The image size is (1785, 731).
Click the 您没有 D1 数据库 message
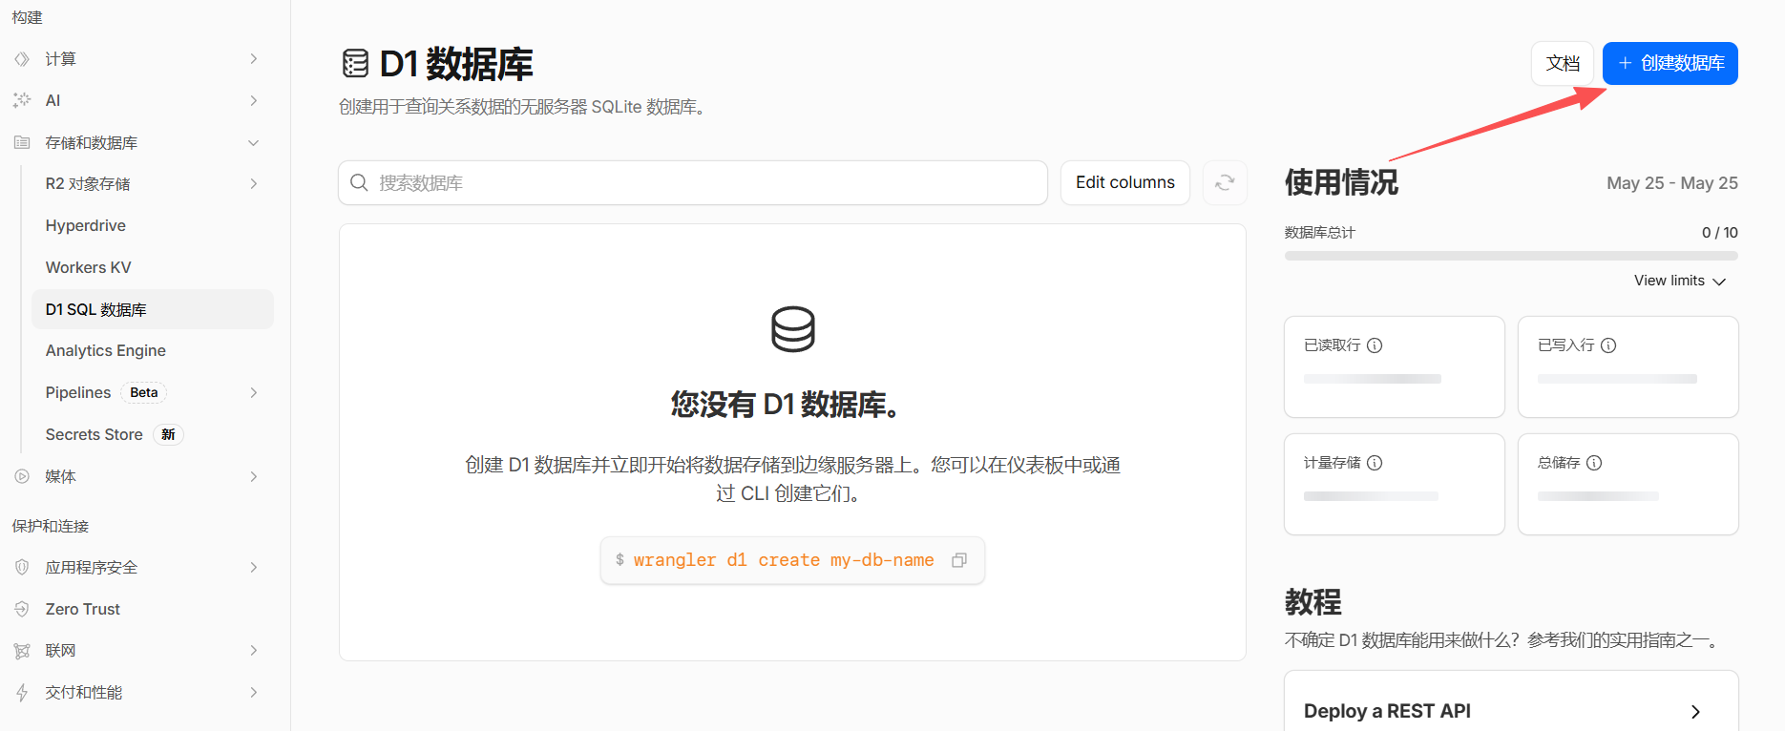(786, 405)
